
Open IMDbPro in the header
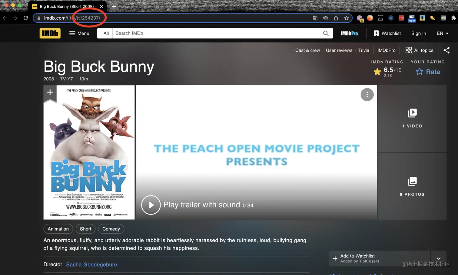click(x=349, y=33)
